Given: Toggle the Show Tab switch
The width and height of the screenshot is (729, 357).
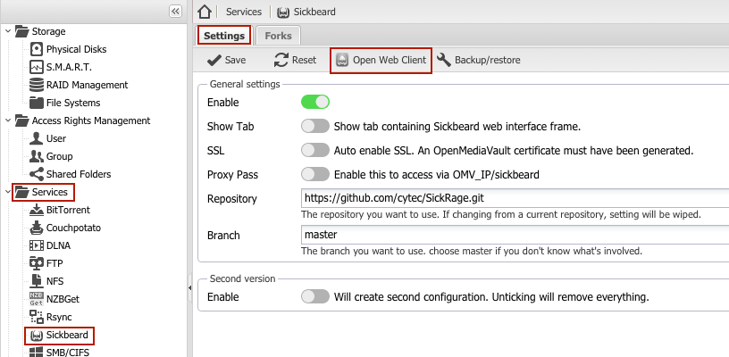Looking at the screenshot, I should (315, 126).
